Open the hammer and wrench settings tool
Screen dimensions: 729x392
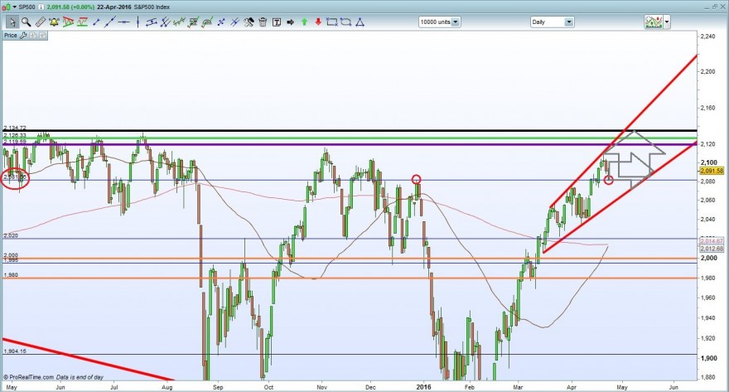pos(249,22)
